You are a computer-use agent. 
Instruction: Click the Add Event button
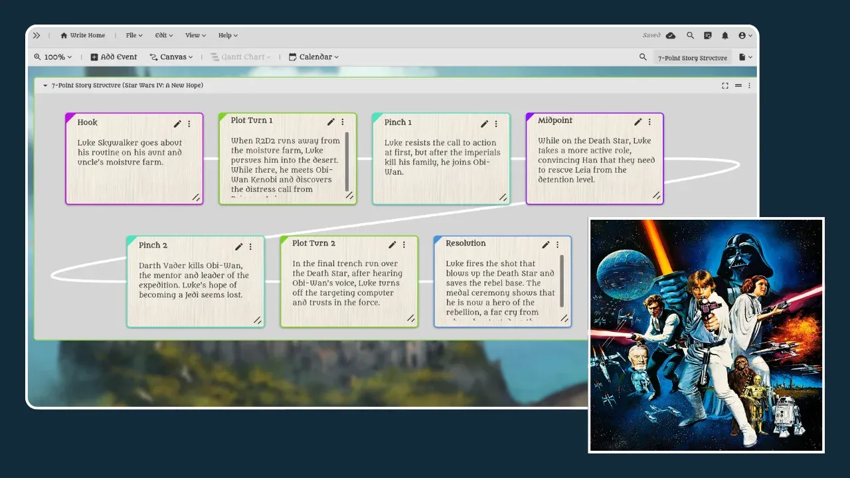click(x=114, y=57)
